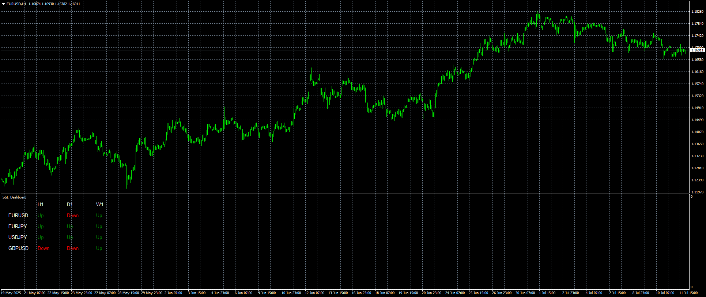Viewport: 706px width, 297px height.
Task: Click EURJPY H1 'Up' signal cell
Action: (x=41, y=227)
